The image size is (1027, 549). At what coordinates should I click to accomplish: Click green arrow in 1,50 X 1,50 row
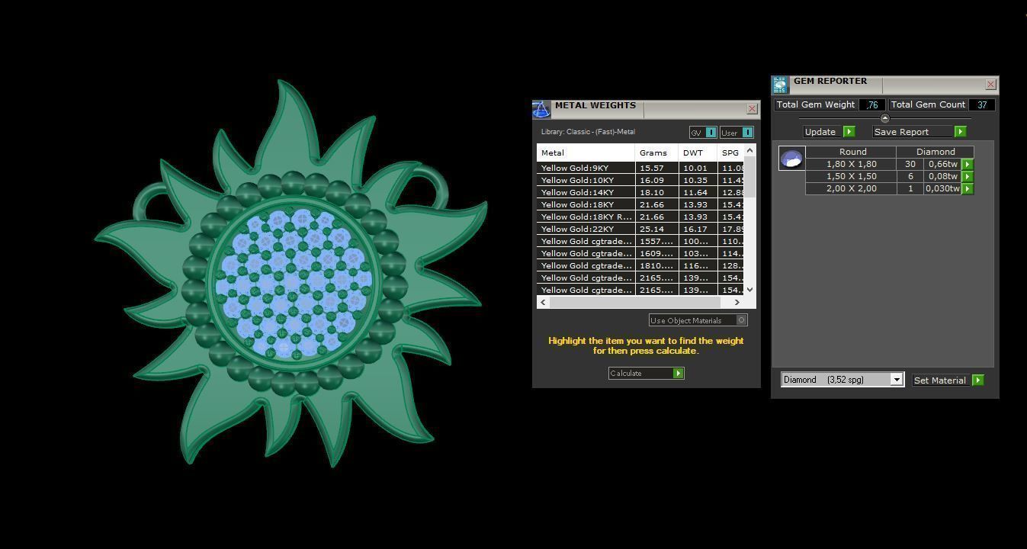pyautogui.click(x=968, y=176)
